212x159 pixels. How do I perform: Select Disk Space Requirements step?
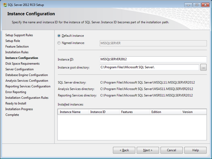23,64
